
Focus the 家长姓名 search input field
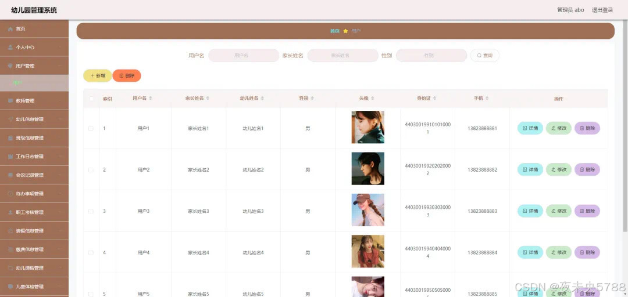[342, 56]
